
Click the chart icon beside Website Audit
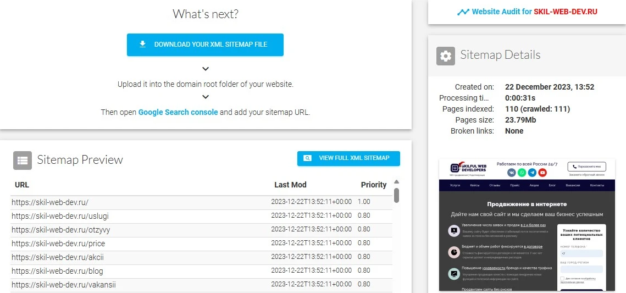(463, 12)
